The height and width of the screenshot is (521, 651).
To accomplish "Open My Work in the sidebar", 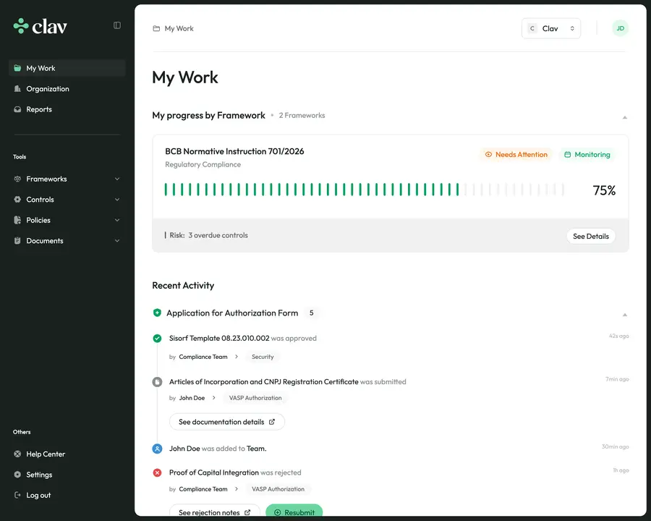I will click(x=67, y=68).
